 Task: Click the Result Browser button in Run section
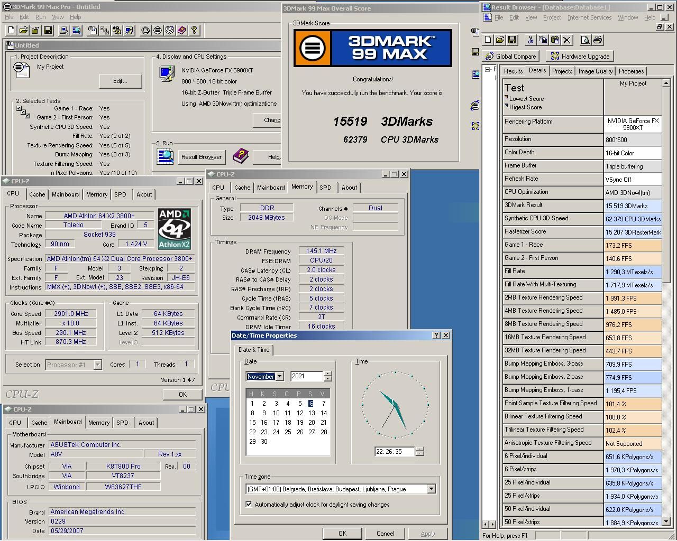(x=202, y=157)
